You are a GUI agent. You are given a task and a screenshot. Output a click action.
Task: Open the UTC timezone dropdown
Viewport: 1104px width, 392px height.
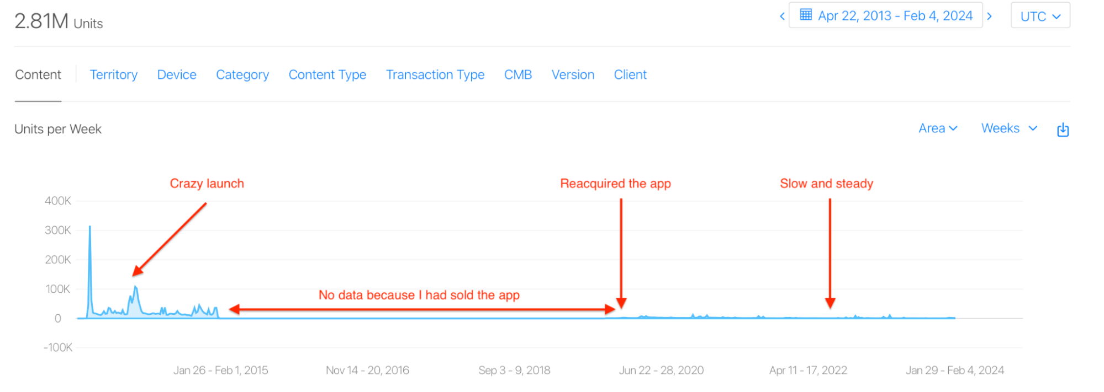pyautogui.click(x=1040, y=15)
